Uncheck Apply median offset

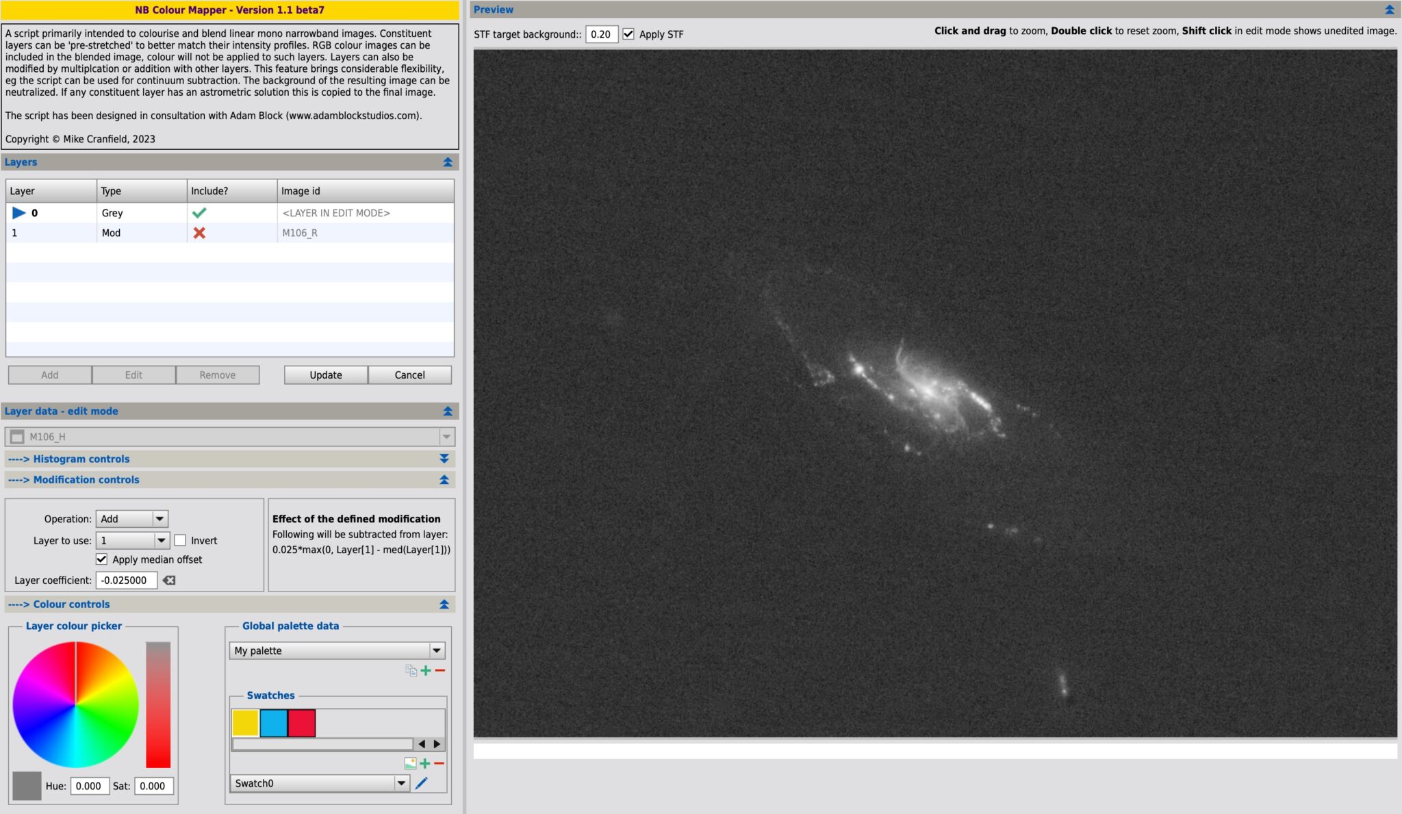pos(102,559)
